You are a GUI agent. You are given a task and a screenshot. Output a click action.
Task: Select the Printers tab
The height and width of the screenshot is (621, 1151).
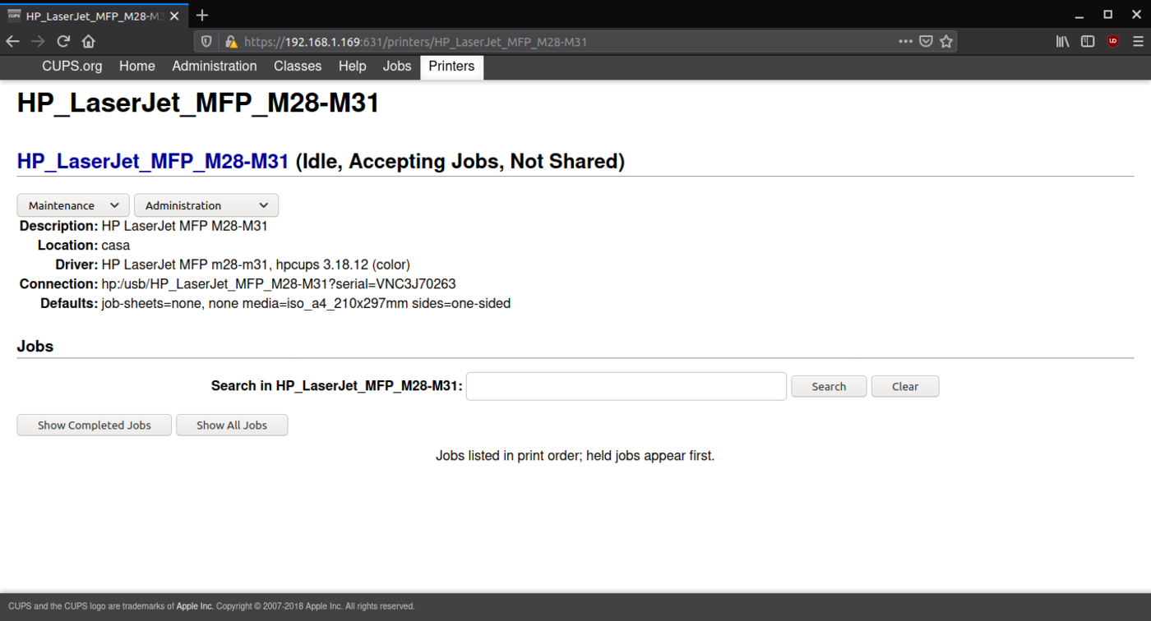tap(451, 67)
